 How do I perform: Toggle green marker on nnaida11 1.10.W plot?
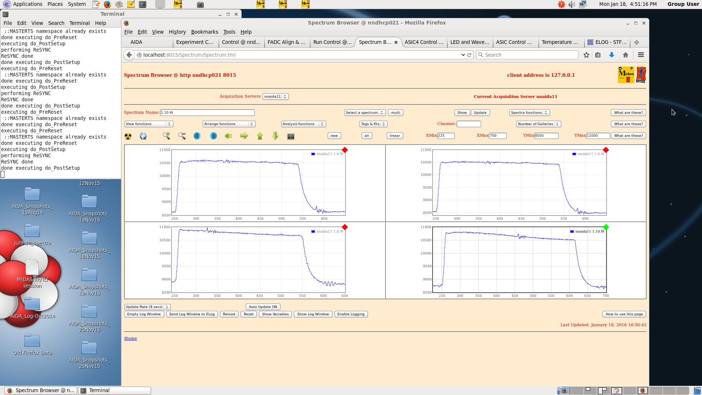606,227
